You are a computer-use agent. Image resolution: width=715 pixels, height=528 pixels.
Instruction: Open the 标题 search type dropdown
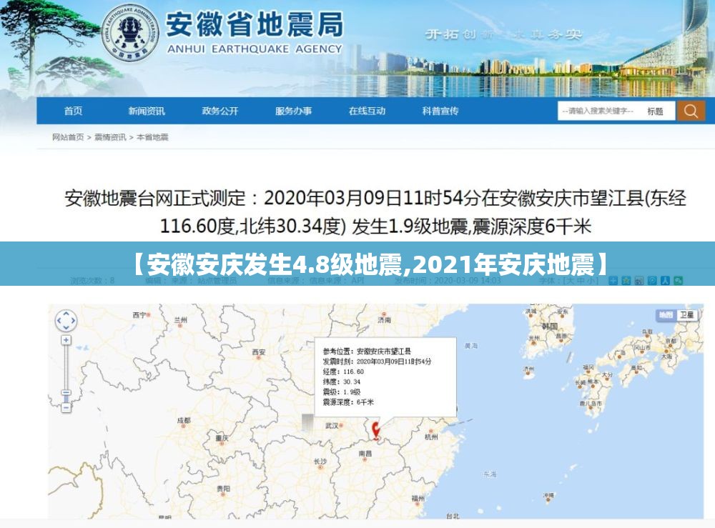pyautogui.click(x=655, y=111)
